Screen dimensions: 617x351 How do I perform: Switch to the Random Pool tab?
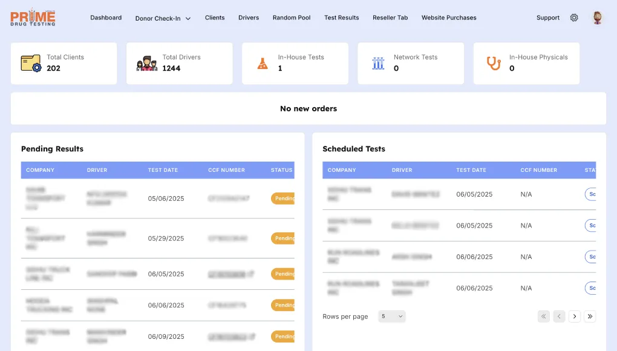pos(292,18)
